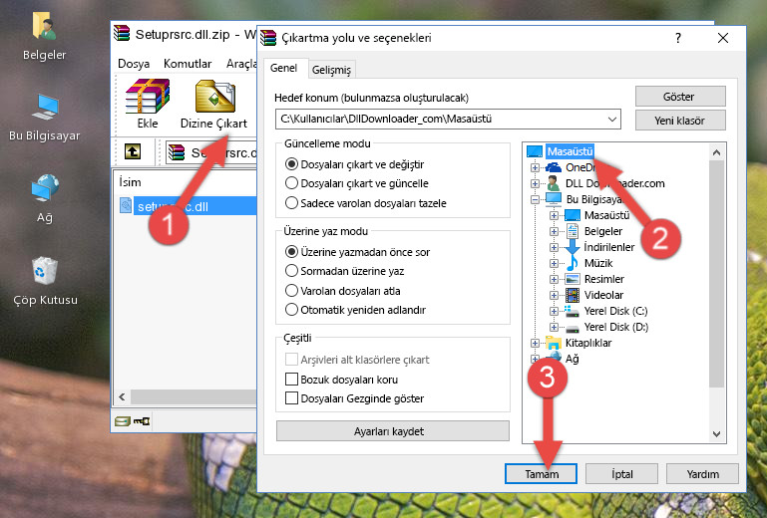The height and width of the screenshot is (518, 767).
Task: Expand the Yerel Disk (C:) node
Action: [554, 311]
